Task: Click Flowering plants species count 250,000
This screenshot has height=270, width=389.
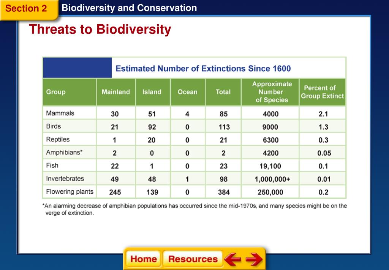Action: 270,192
